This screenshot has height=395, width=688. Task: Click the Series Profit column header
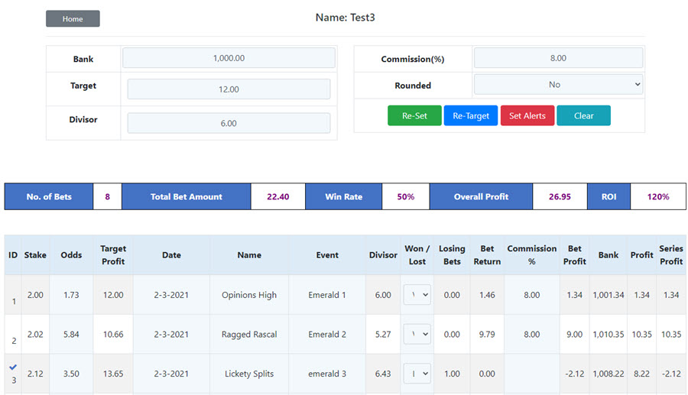tap(671, 254)
